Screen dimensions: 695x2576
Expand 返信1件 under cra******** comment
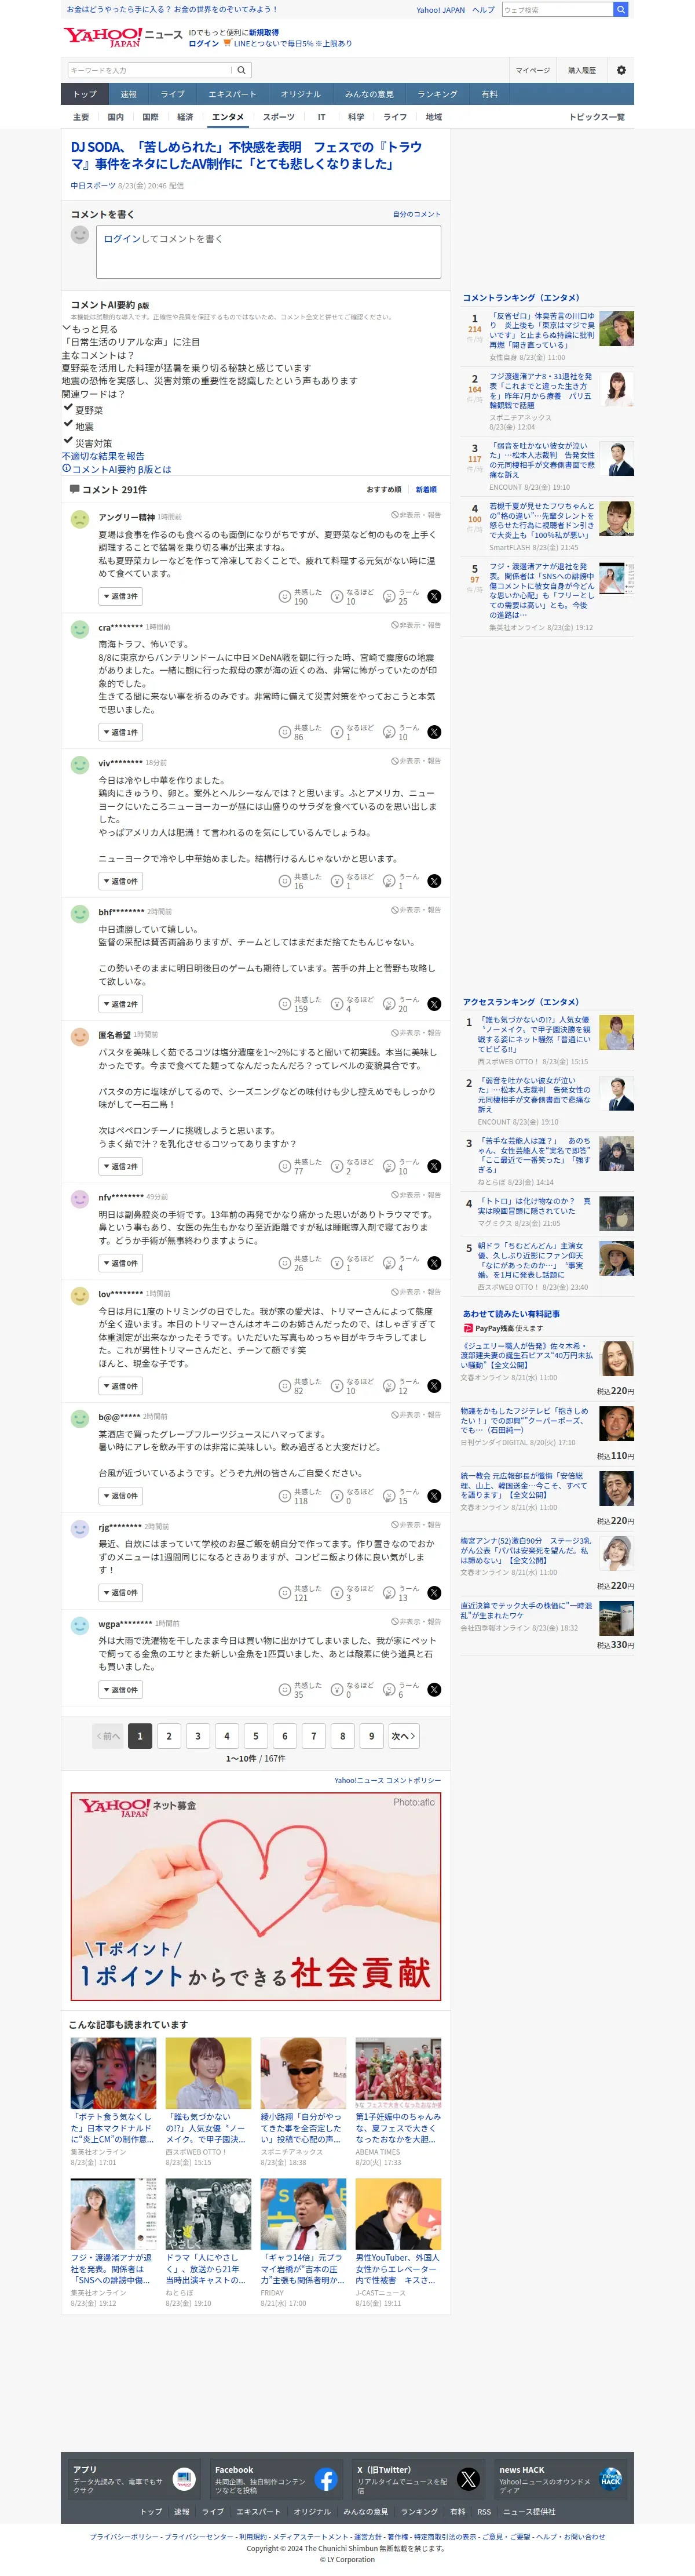coord(120,732)
